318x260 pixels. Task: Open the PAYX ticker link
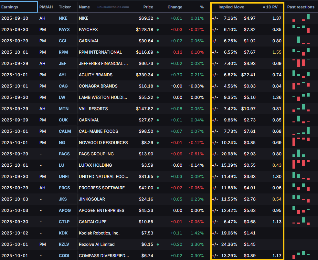64,30
